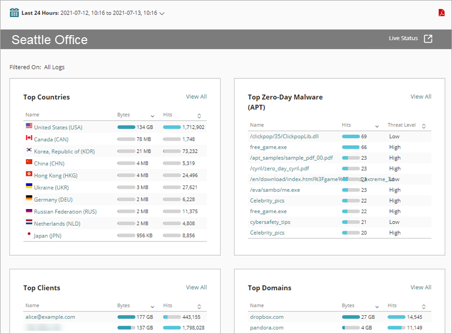Click the Korea Republic flag icon
452x334 pixels.
pyautogui.click(x=29, y=151)
